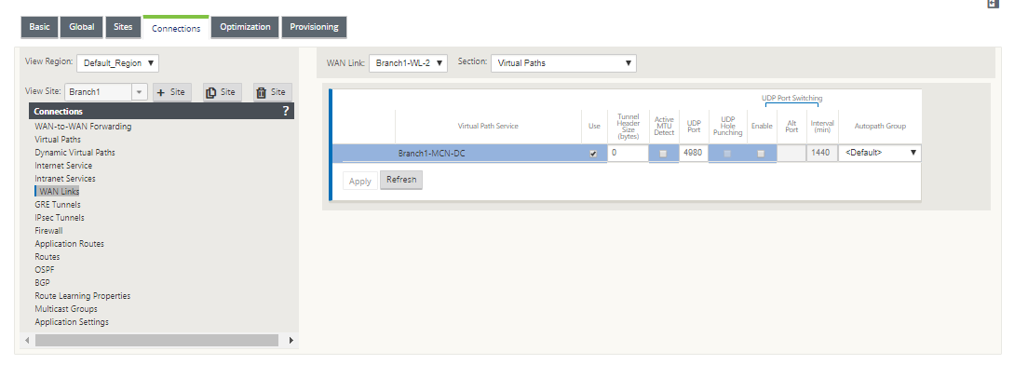Open Intranet Services item
The height and width of the screenshot is (378, 1028).
65,178
